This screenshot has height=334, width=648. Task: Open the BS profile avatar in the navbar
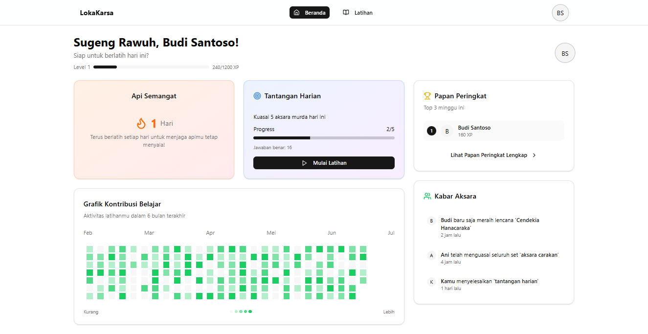(560, 13)
